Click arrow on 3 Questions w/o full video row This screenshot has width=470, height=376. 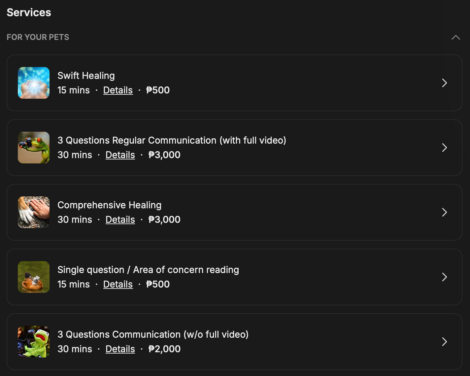click(x=444, y=342)
